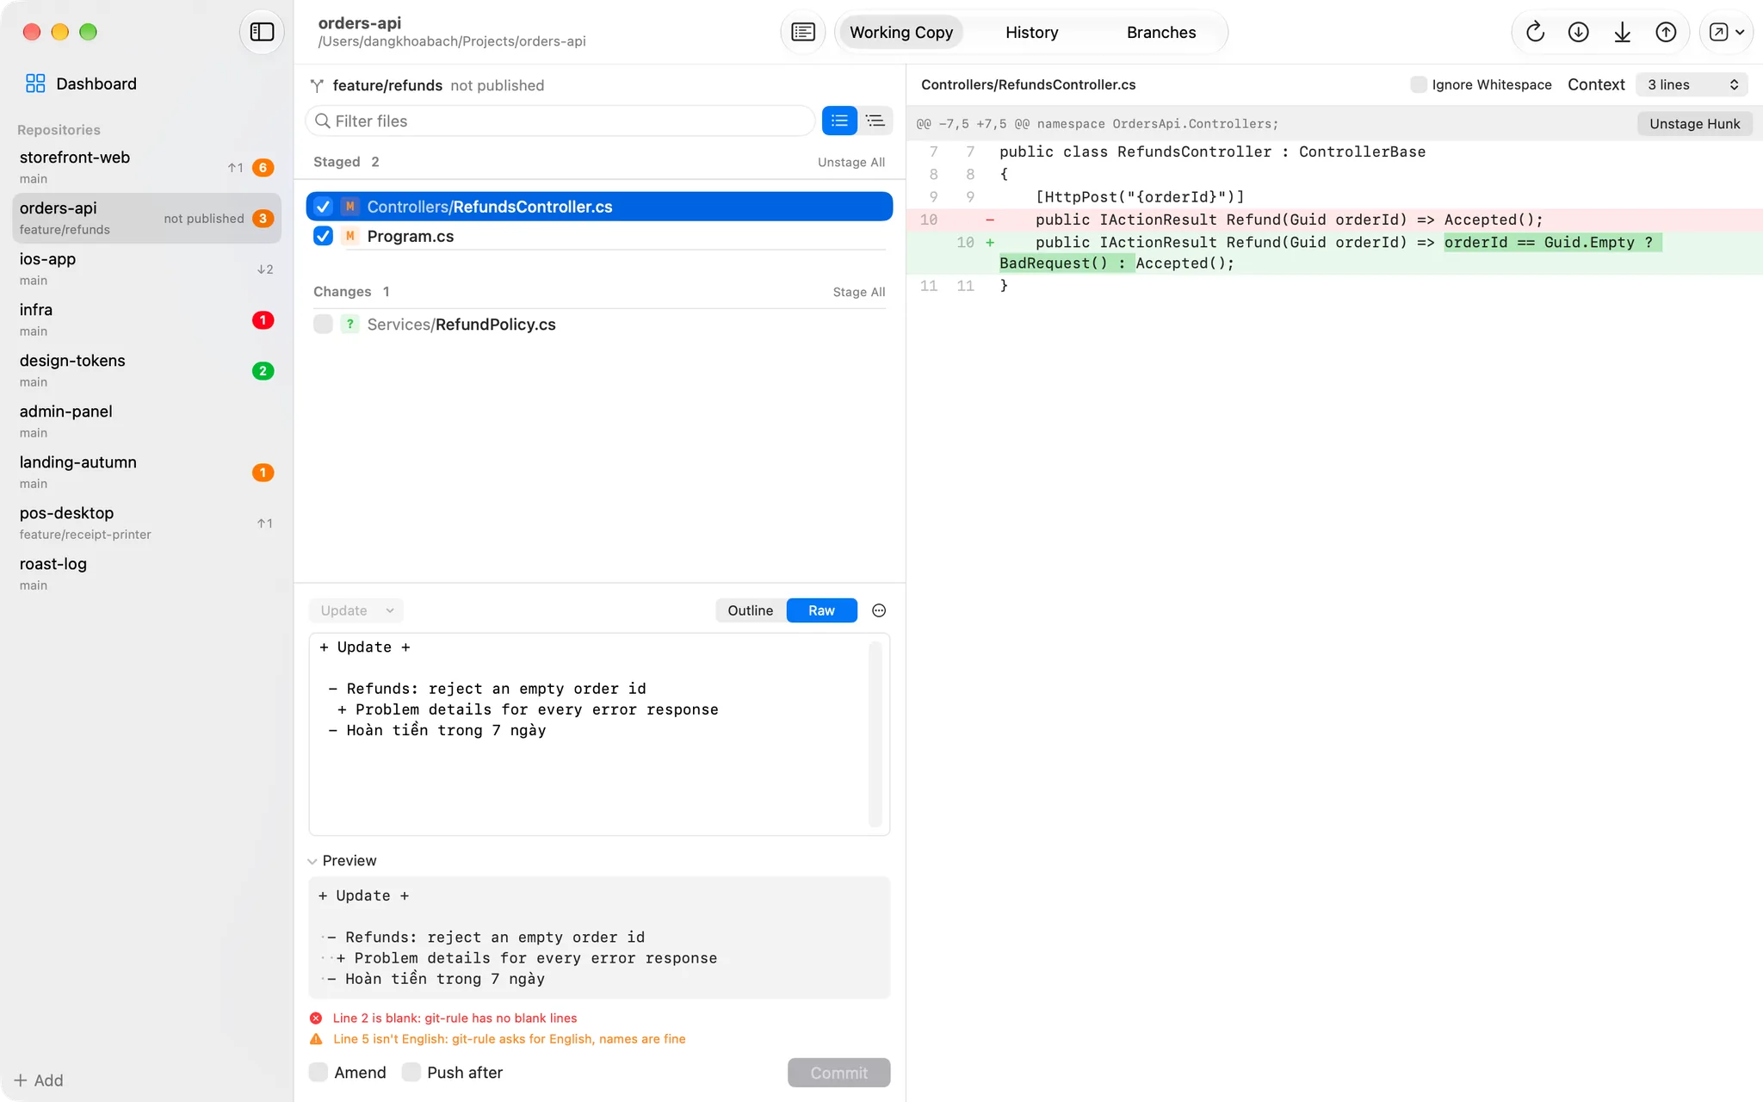Uncheck staged RefundsController.cs checkbox
1763x1102 pixels.
coord(323,207)
